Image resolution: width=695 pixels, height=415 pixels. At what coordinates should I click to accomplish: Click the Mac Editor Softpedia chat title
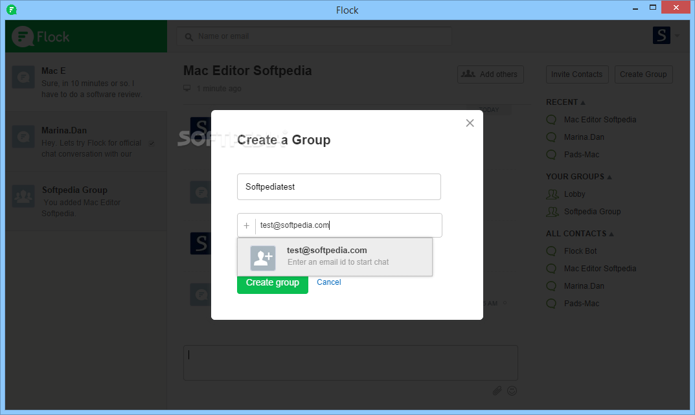[x=247, y=71]
